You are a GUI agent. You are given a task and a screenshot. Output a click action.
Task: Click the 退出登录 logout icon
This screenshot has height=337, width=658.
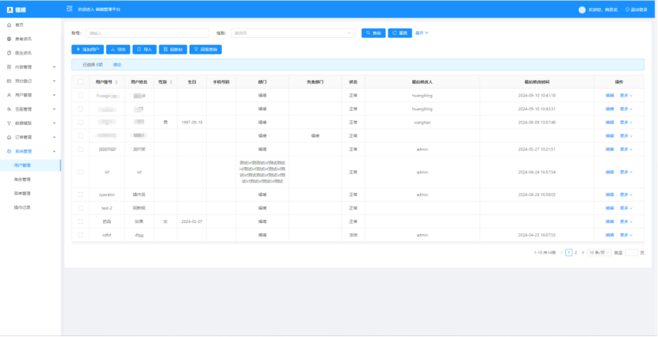[x=628, y=9]
